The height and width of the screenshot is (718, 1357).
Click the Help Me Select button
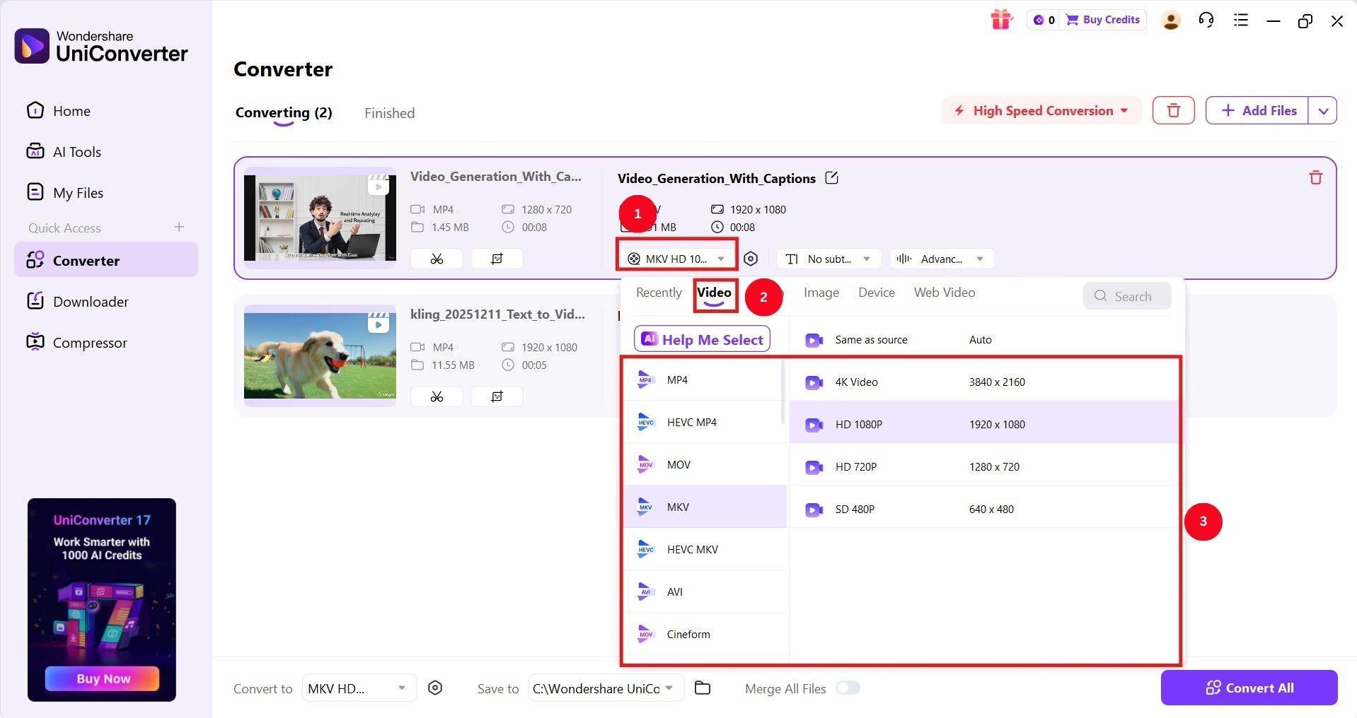point(701,339)
